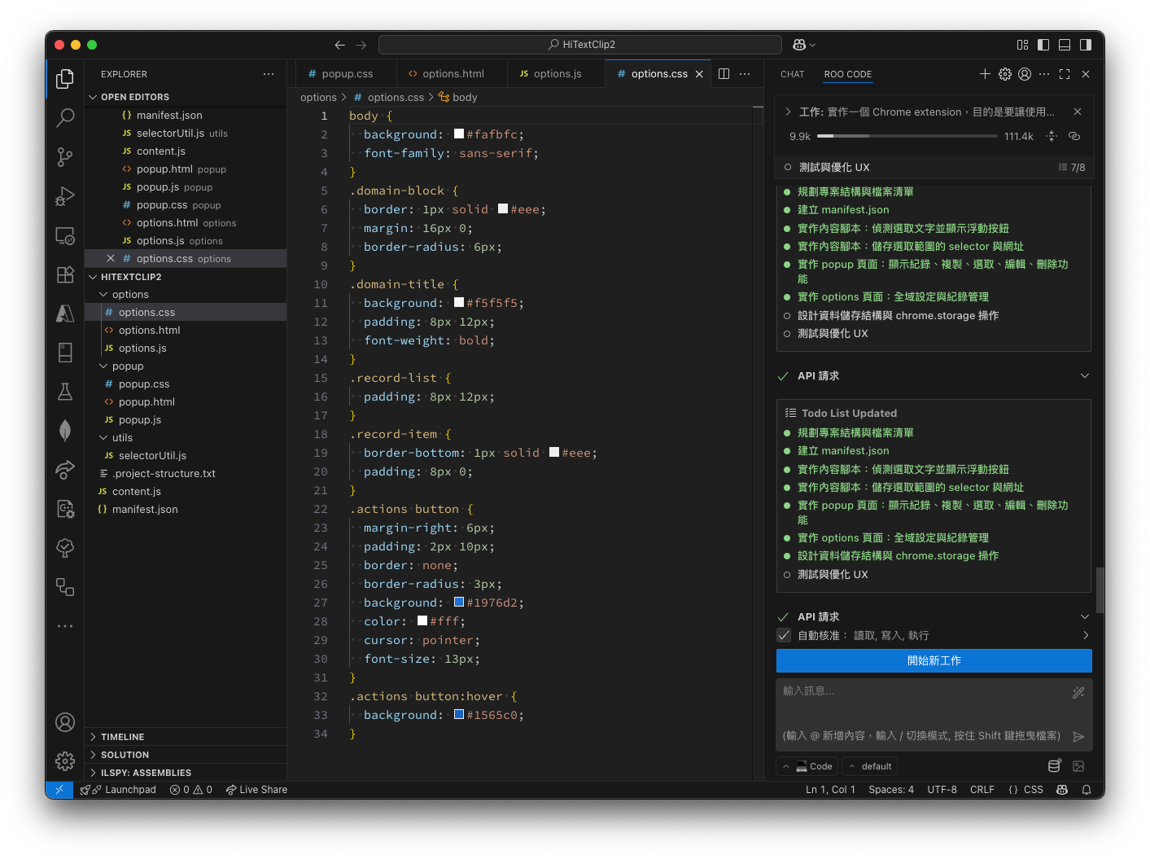Click Launchpad in the status bar

(x=119, y=790)
